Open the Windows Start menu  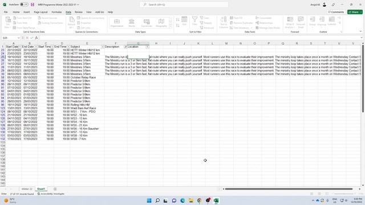click(x=149, y=200)
